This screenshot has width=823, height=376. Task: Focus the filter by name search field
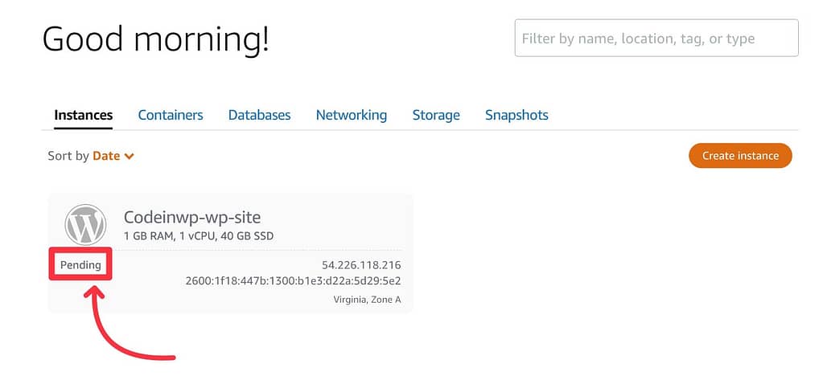tap(656, 39)
